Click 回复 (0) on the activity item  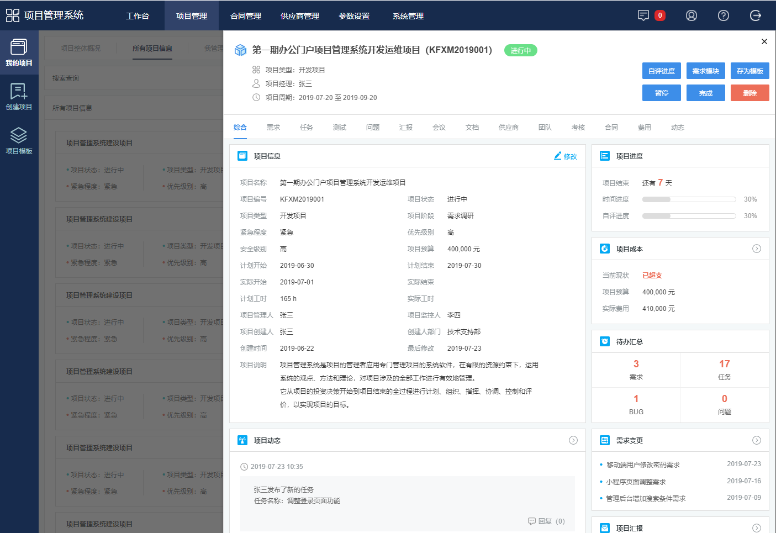(546, 521)
